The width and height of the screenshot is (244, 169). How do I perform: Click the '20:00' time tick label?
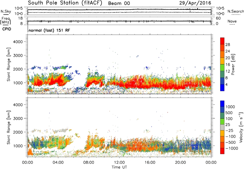coord(180,163)
